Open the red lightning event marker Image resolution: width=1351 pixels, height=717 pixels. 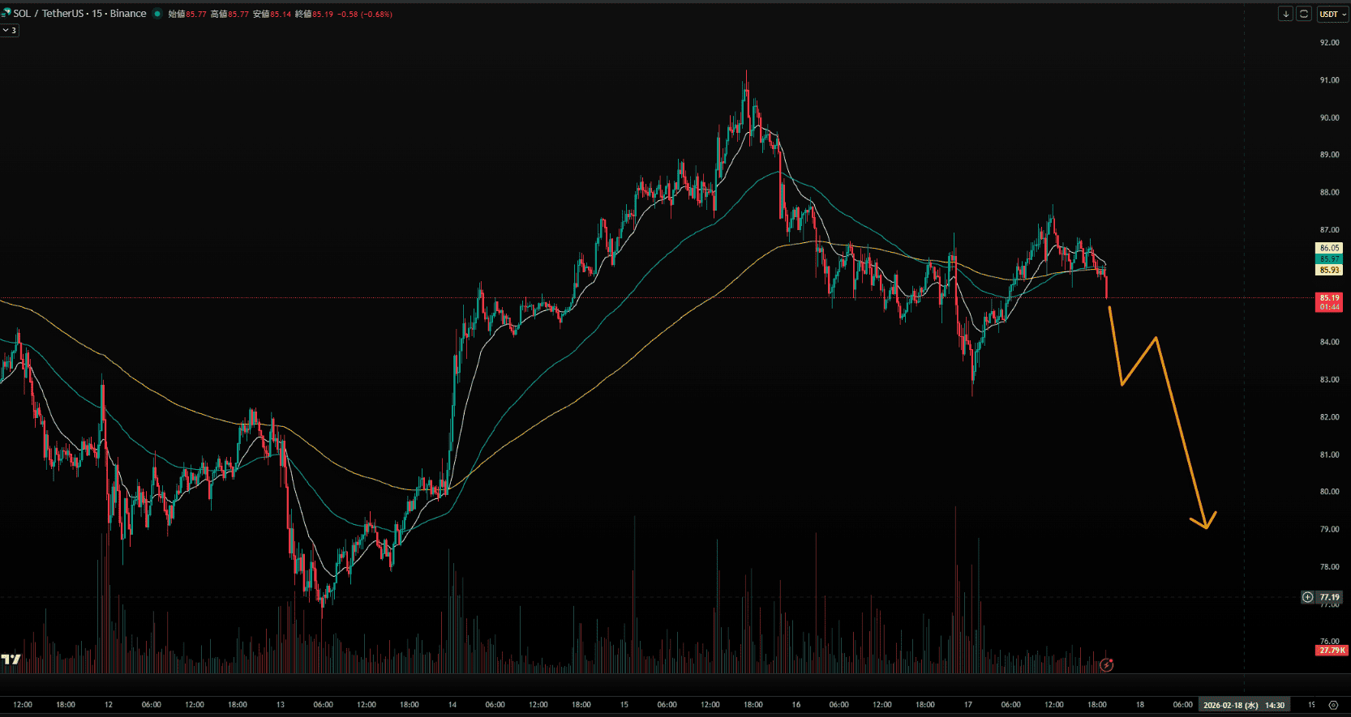[1106, 665]
